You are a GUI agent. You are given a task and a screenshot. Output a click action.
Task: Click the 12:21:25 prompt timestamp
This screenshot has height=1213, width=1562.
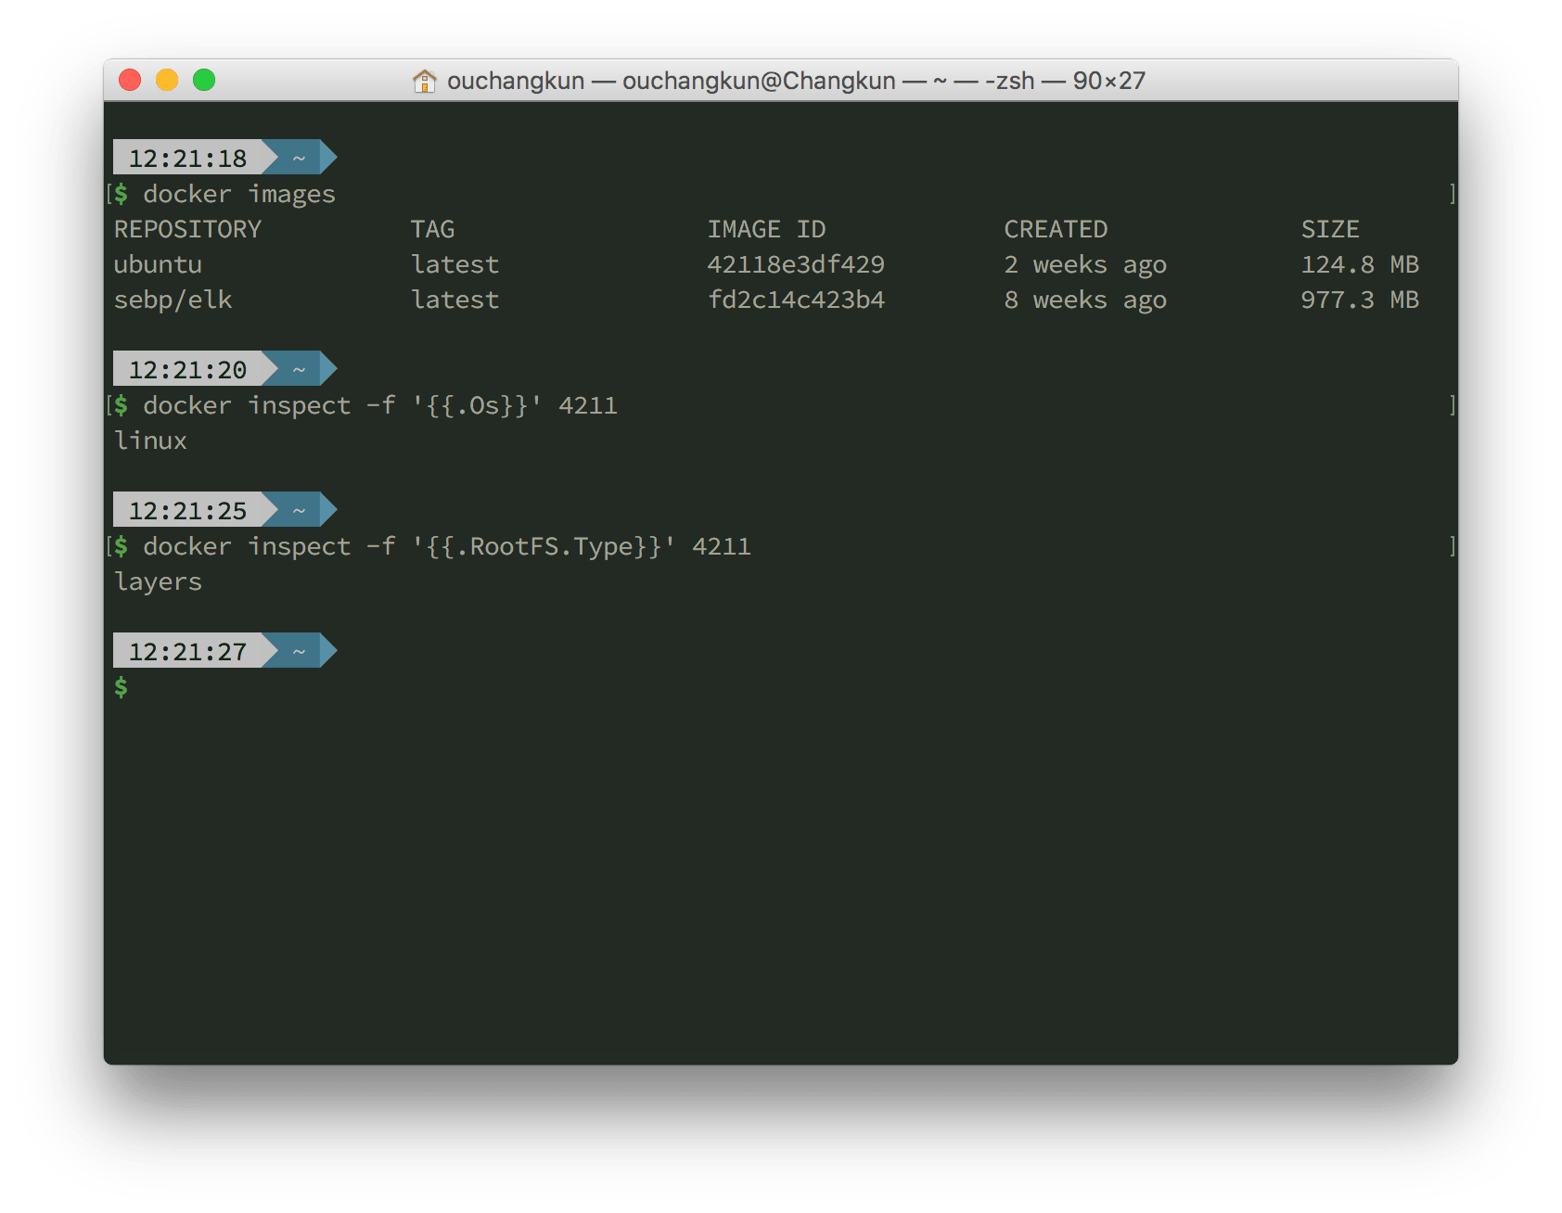(x=187, y=510)
